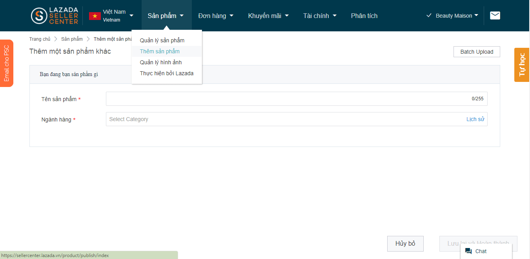Image resolution: width=530 pixels, height=259 pixels.
Task: Open the Tự học side tab
Action: [522, 65]
